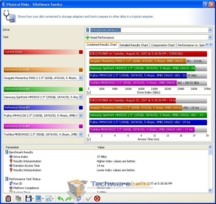This screenshot has height=204, width=216.
Task: Click the red Cancel circle icon
Action: pos(97,198)
